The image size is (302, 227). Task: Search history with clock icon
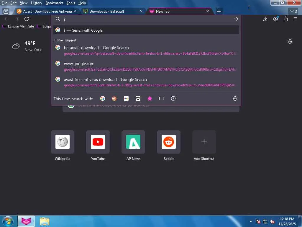[x=173, y=99]
